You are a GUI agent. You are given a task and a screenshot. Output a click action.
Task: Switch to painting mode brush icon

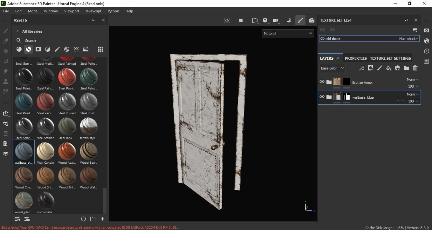(x=300, y=20)
